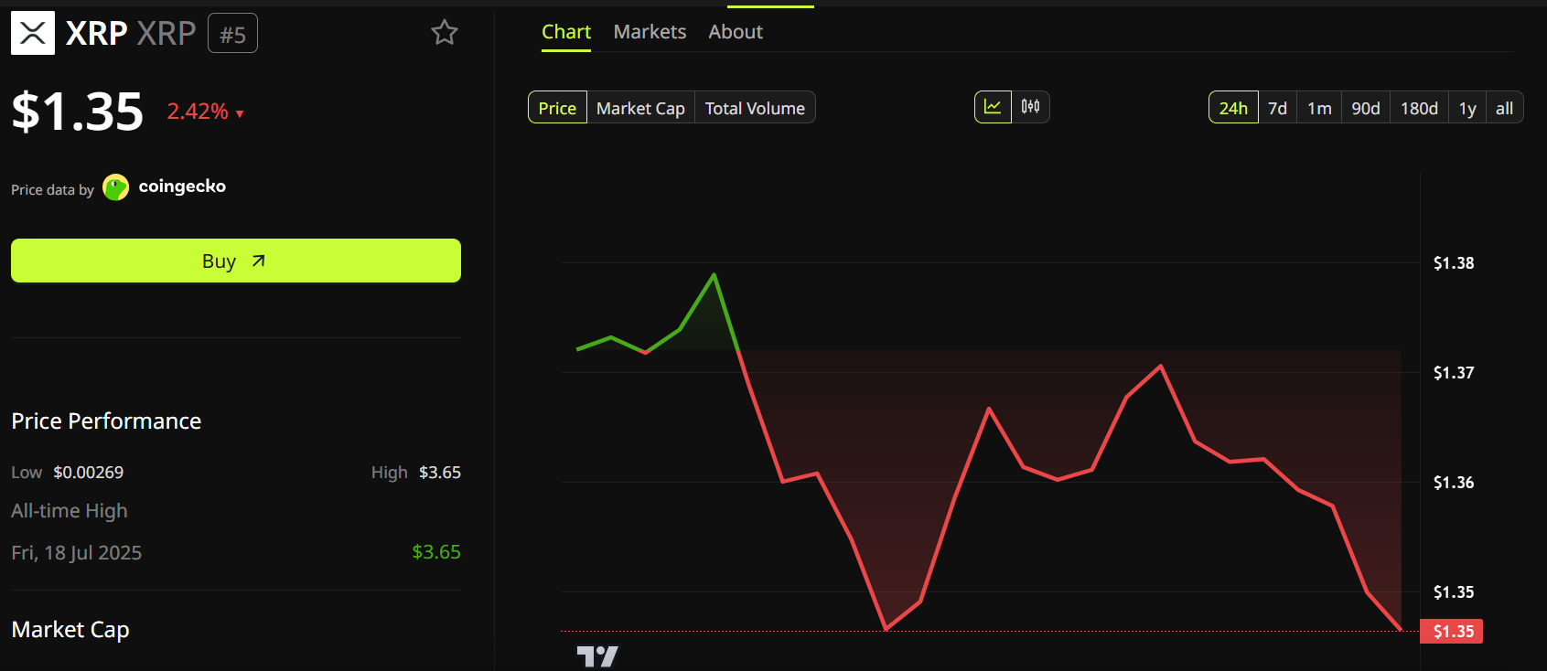Select the Price data view

tap(557, 108)
